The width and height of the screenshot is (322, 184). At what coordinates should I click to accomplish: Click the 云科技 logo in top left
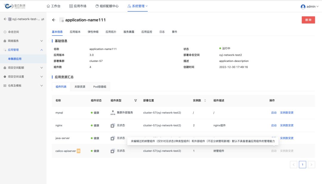point(15,6)
